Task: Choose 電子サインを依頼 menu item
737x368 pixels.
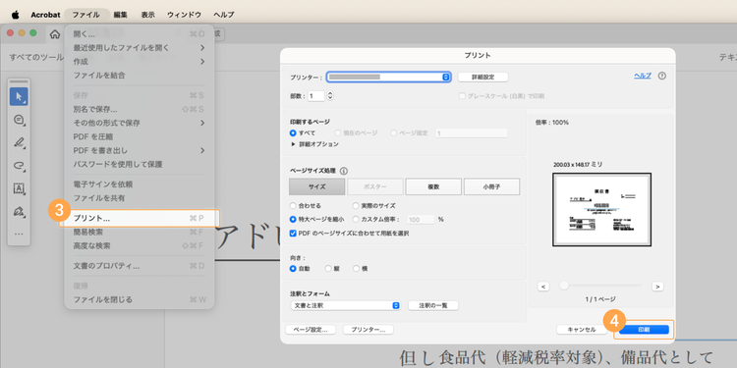Action: (x=140, y=184)
